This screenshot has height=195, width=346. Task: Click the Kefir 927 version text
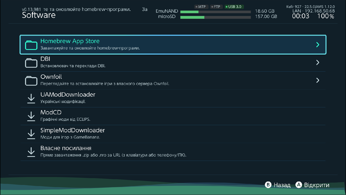point(310,6)
